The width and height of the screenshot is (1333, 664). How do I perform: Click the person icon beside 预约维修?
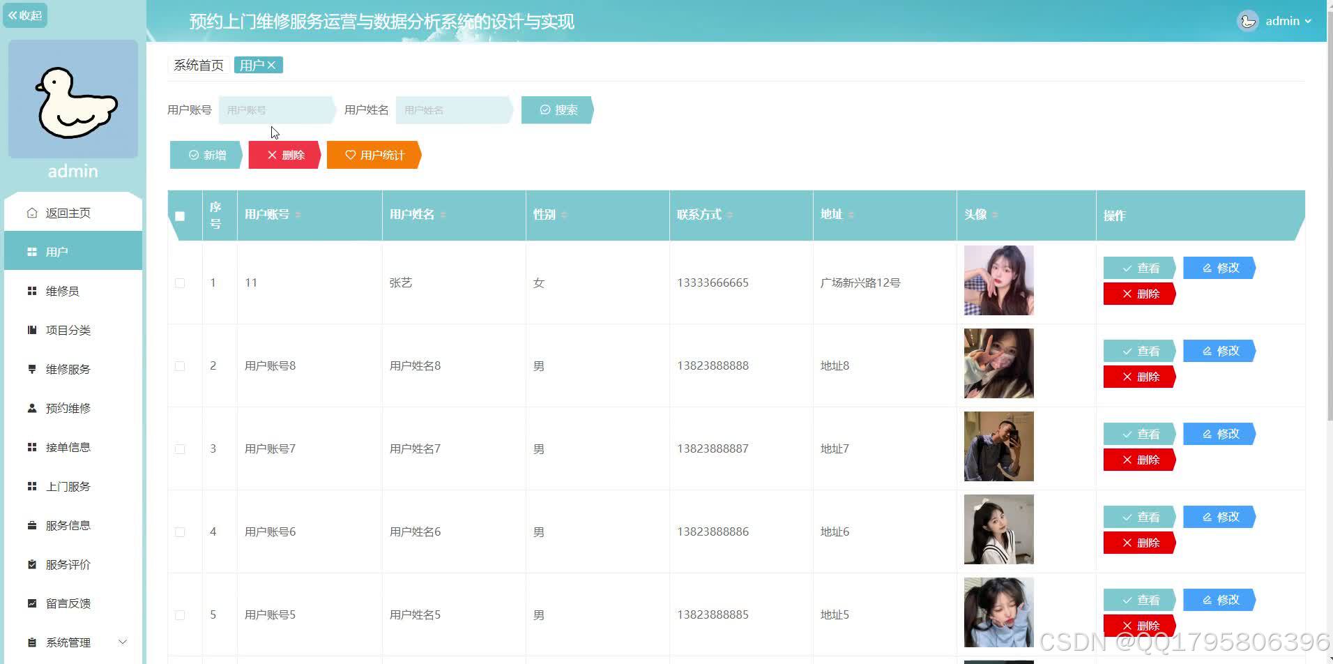point(32,408)
